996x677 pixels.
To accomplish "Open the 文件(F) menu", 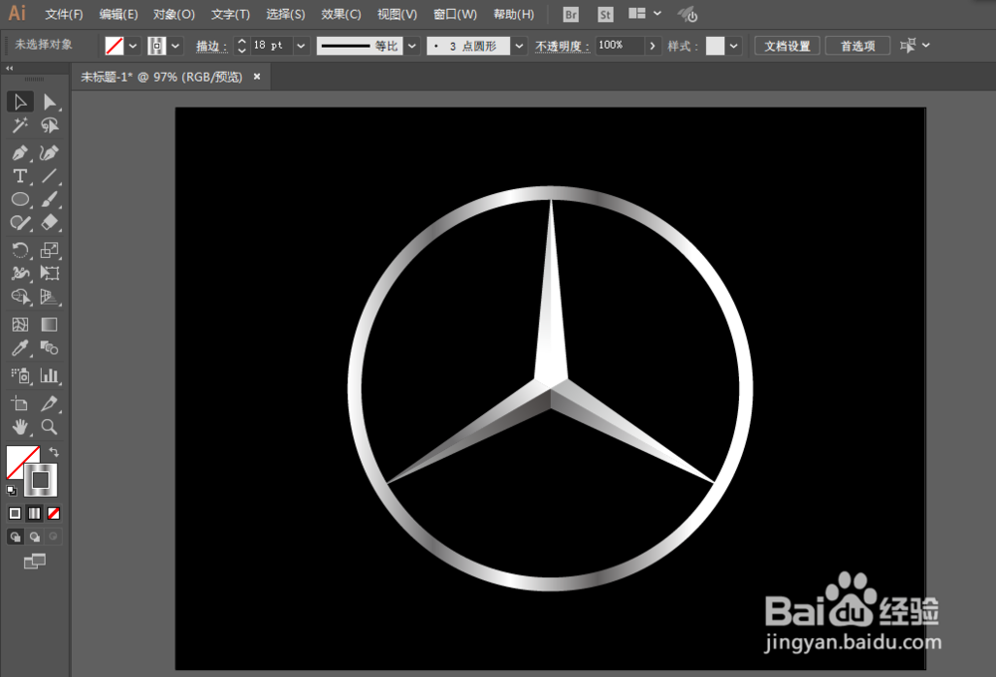I will [x=64, y=14].
